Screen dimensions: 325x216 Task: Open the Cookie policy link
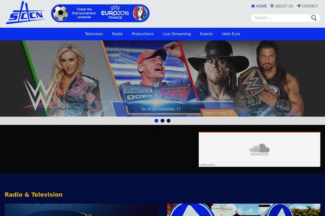click(x=207, y=165)
